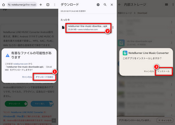Go back using arrow in 内部ストレージ screen
This screenshot has width=175, height=125.
click(120, 5)
